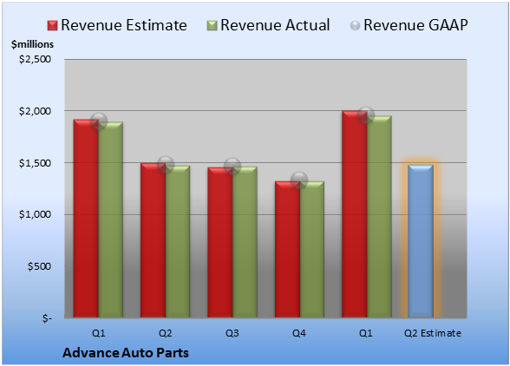Click the '$500' y-axis value
This screenshot has width=510, height=366.
click(39, 266)
